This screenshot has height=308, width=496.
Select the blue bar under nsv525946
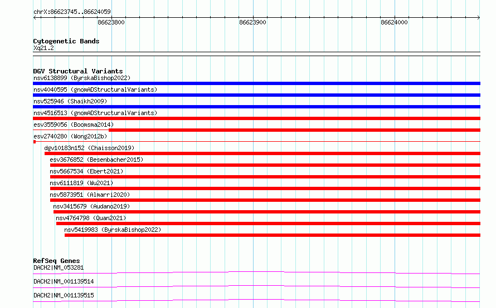[256, 107]
